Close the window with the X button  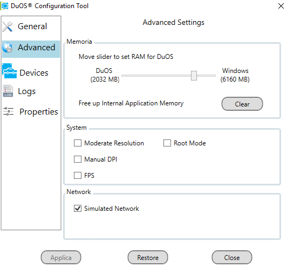click(x=281, y=6)
